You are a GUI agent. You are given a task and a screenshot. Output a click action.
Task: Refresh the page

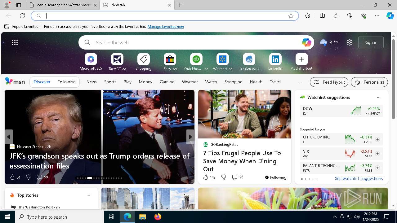[x=22, y=16]
